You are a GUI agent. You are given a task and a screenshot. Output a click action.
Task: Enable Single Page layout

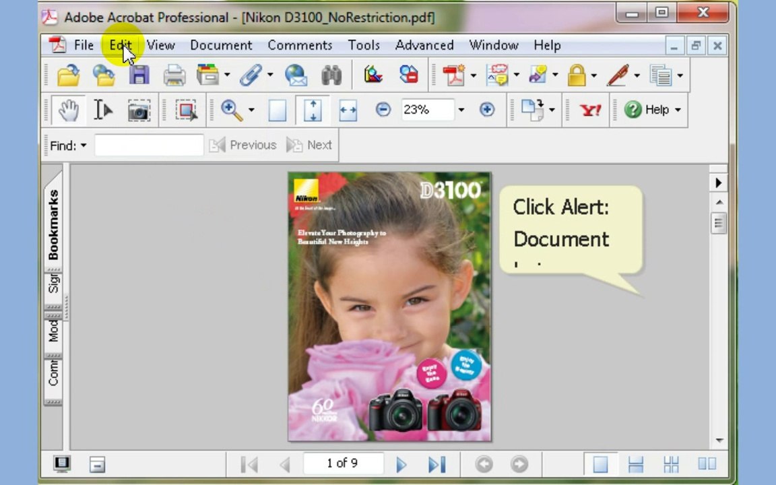pos(600,464)
